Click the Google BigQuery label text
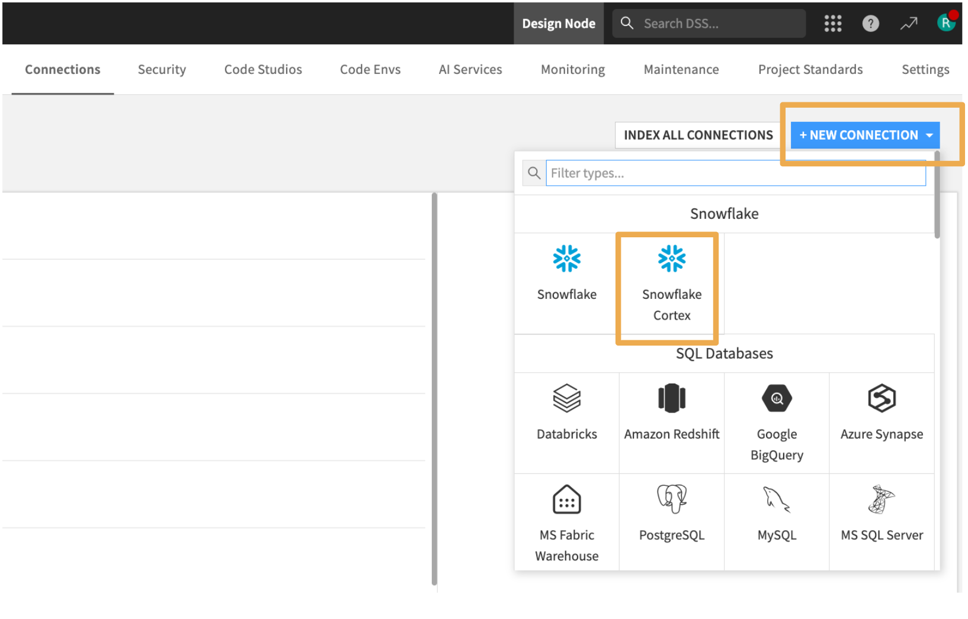 point(777,444)
